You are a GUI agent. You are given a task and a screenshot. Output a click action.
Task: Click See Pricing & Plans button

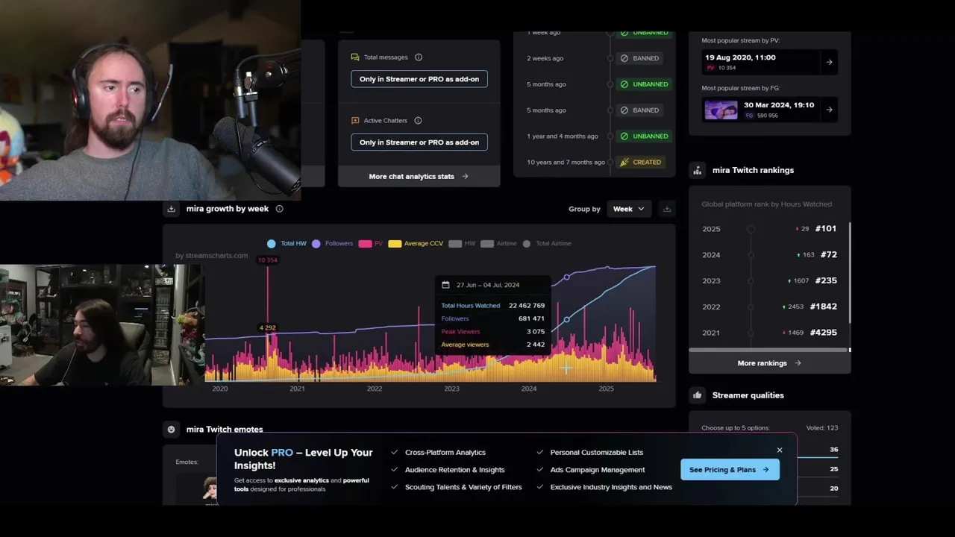pyautogui.click(x=730, y=470)
